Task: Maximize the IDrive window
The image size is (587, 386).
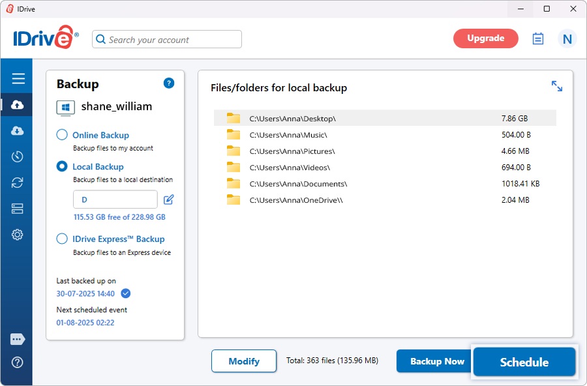Action: click(547, 8)
